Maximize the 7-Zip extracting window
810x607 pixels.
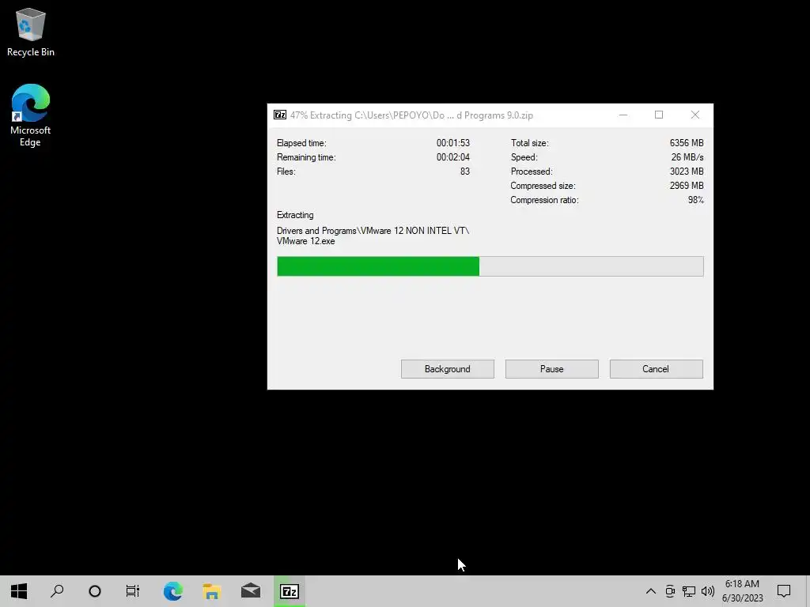pos(659,115)
